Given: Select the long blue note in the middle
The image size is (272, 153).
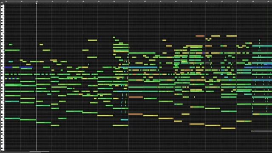Looking at the screenshot, I should coord(139,67).
